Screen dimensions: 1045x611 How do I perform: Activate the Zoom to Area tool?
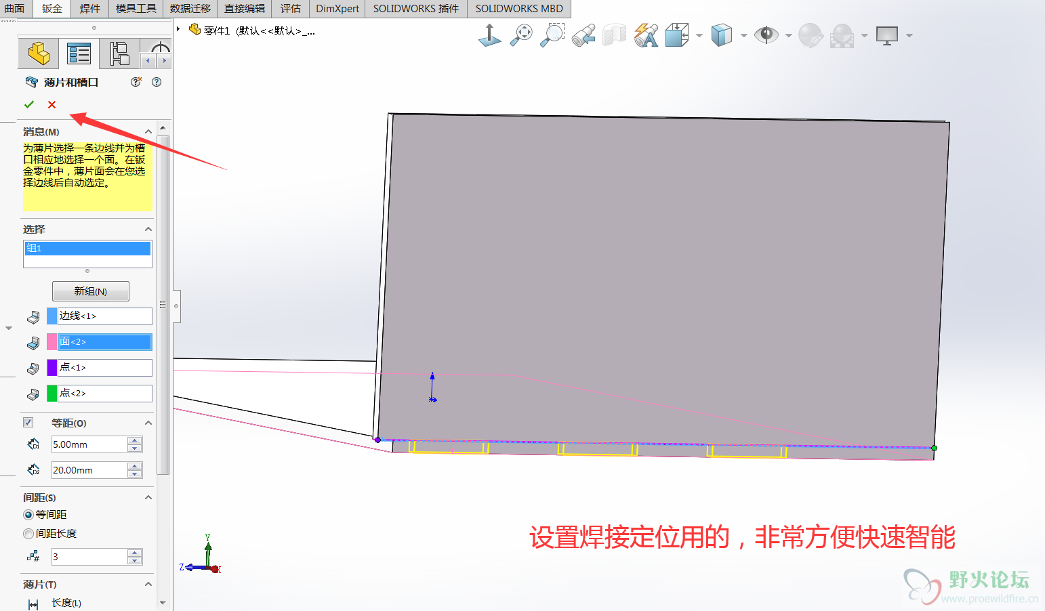pyautogui.click(x=552, y=35)
